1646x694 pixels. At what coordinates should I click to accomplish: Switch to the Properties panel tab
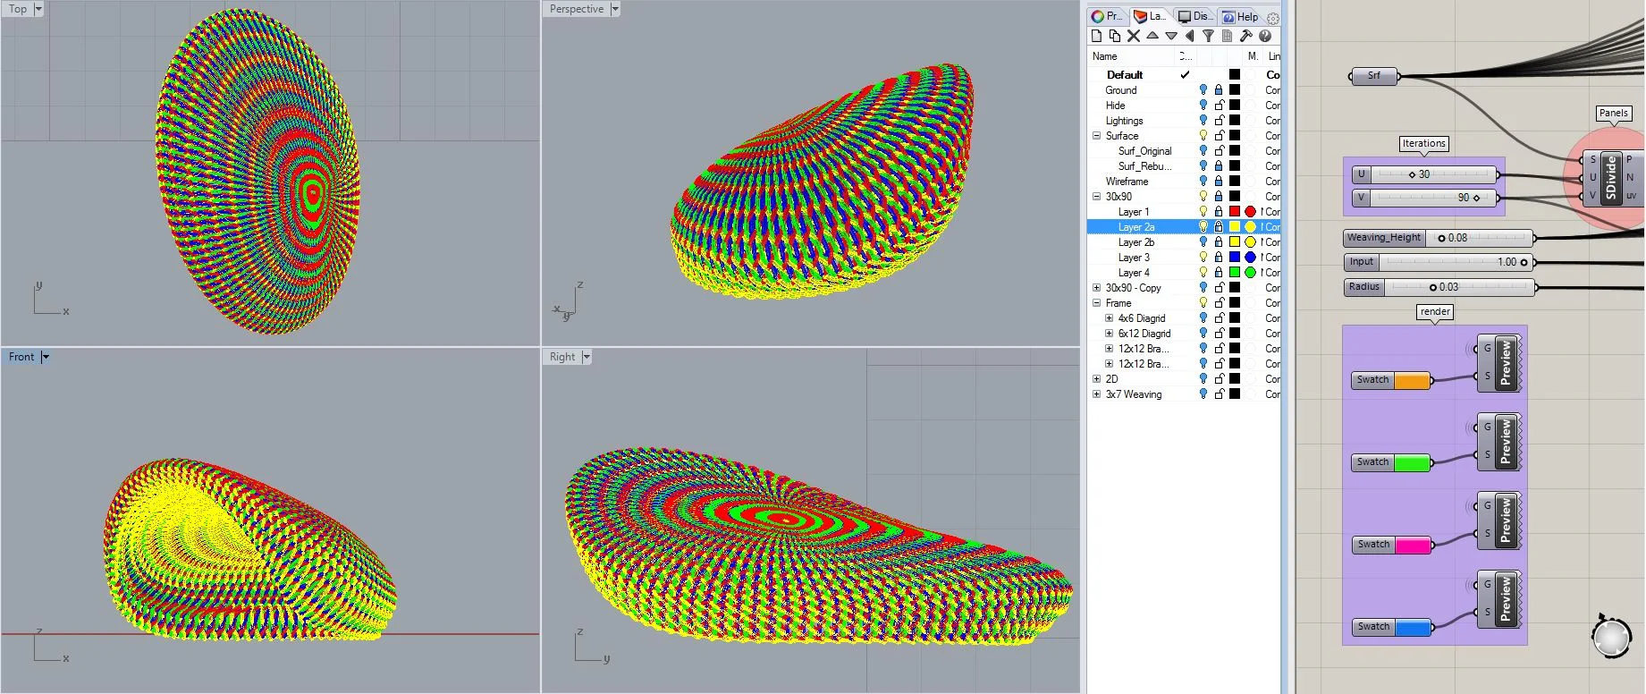tap(1107, 16)
